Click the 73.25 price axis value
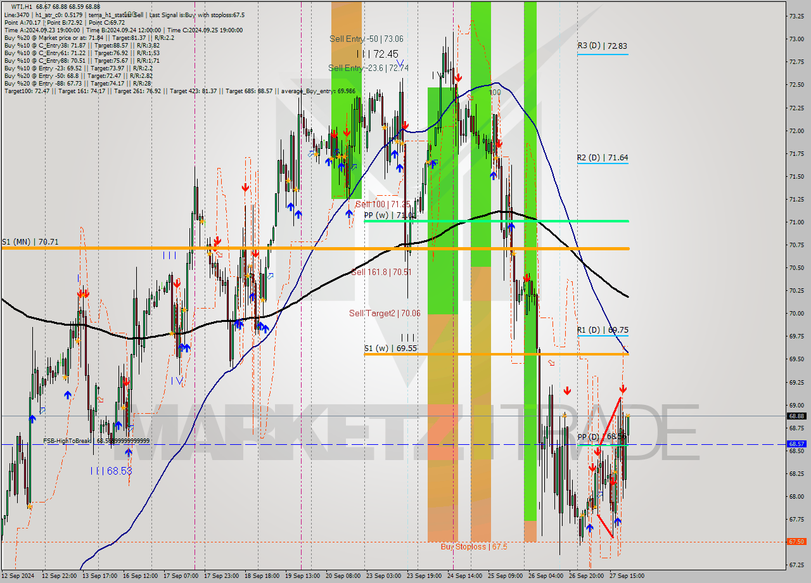 (796, 16)
